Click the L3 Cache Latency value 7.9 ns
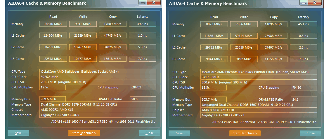Viewport: 331px width, 139px height. click(142, 59)
